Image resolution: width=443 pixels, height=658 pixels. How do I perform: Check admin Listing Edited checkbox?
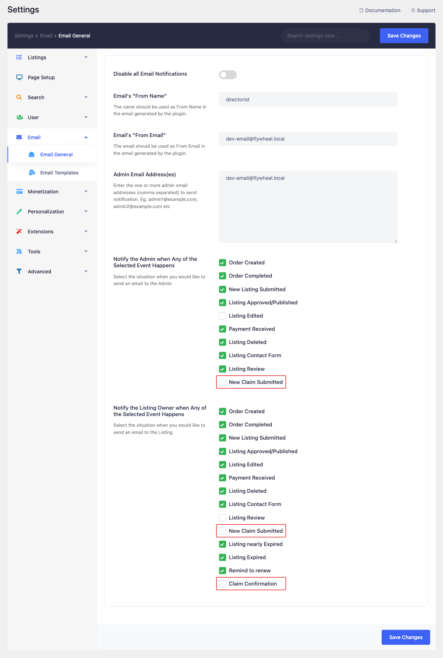tap(223, 316)
